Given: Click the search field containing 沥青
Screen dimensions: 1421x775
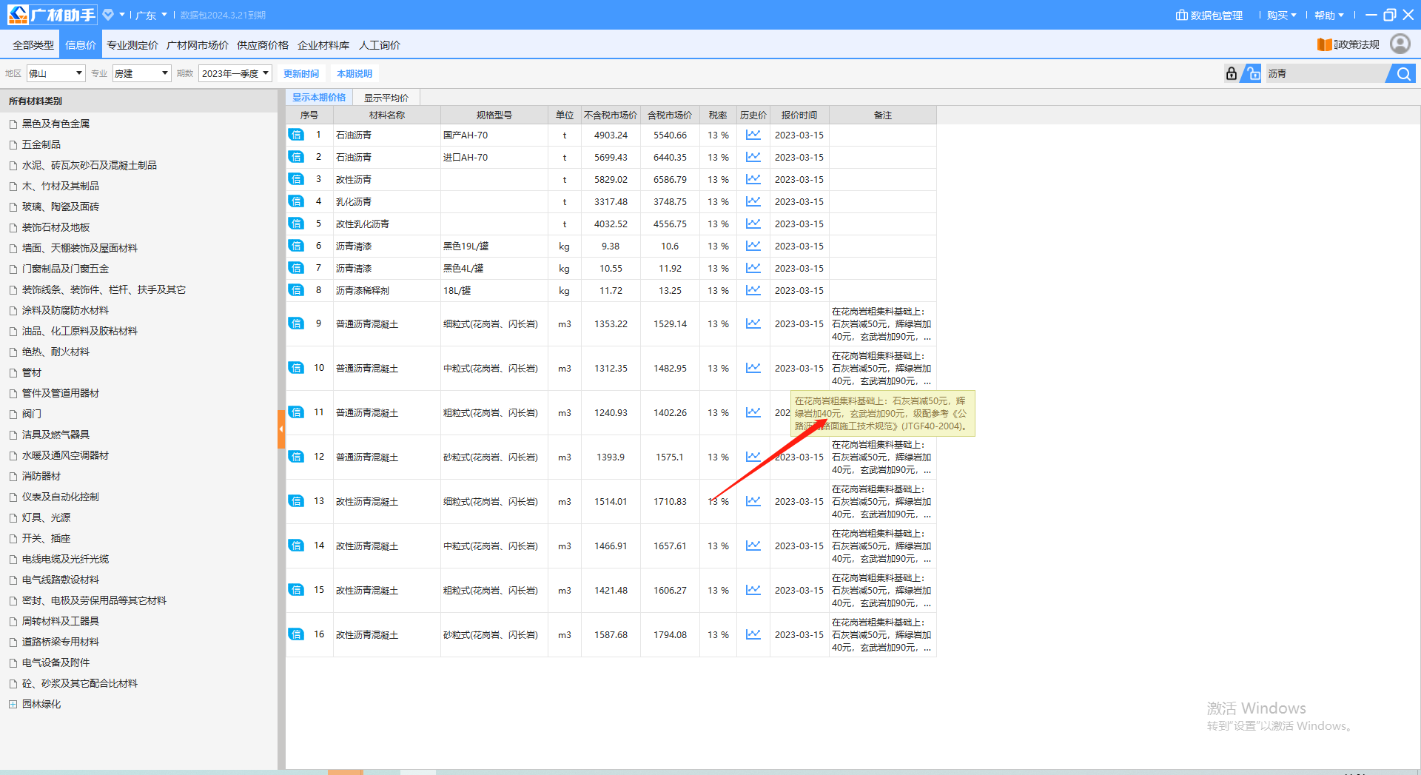Looking at the screenshot, I should click(1325, 73).
